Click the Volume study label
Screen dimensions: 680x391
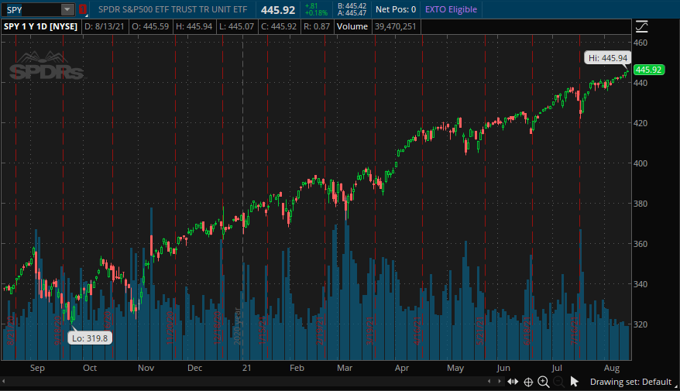click(352, 26)
